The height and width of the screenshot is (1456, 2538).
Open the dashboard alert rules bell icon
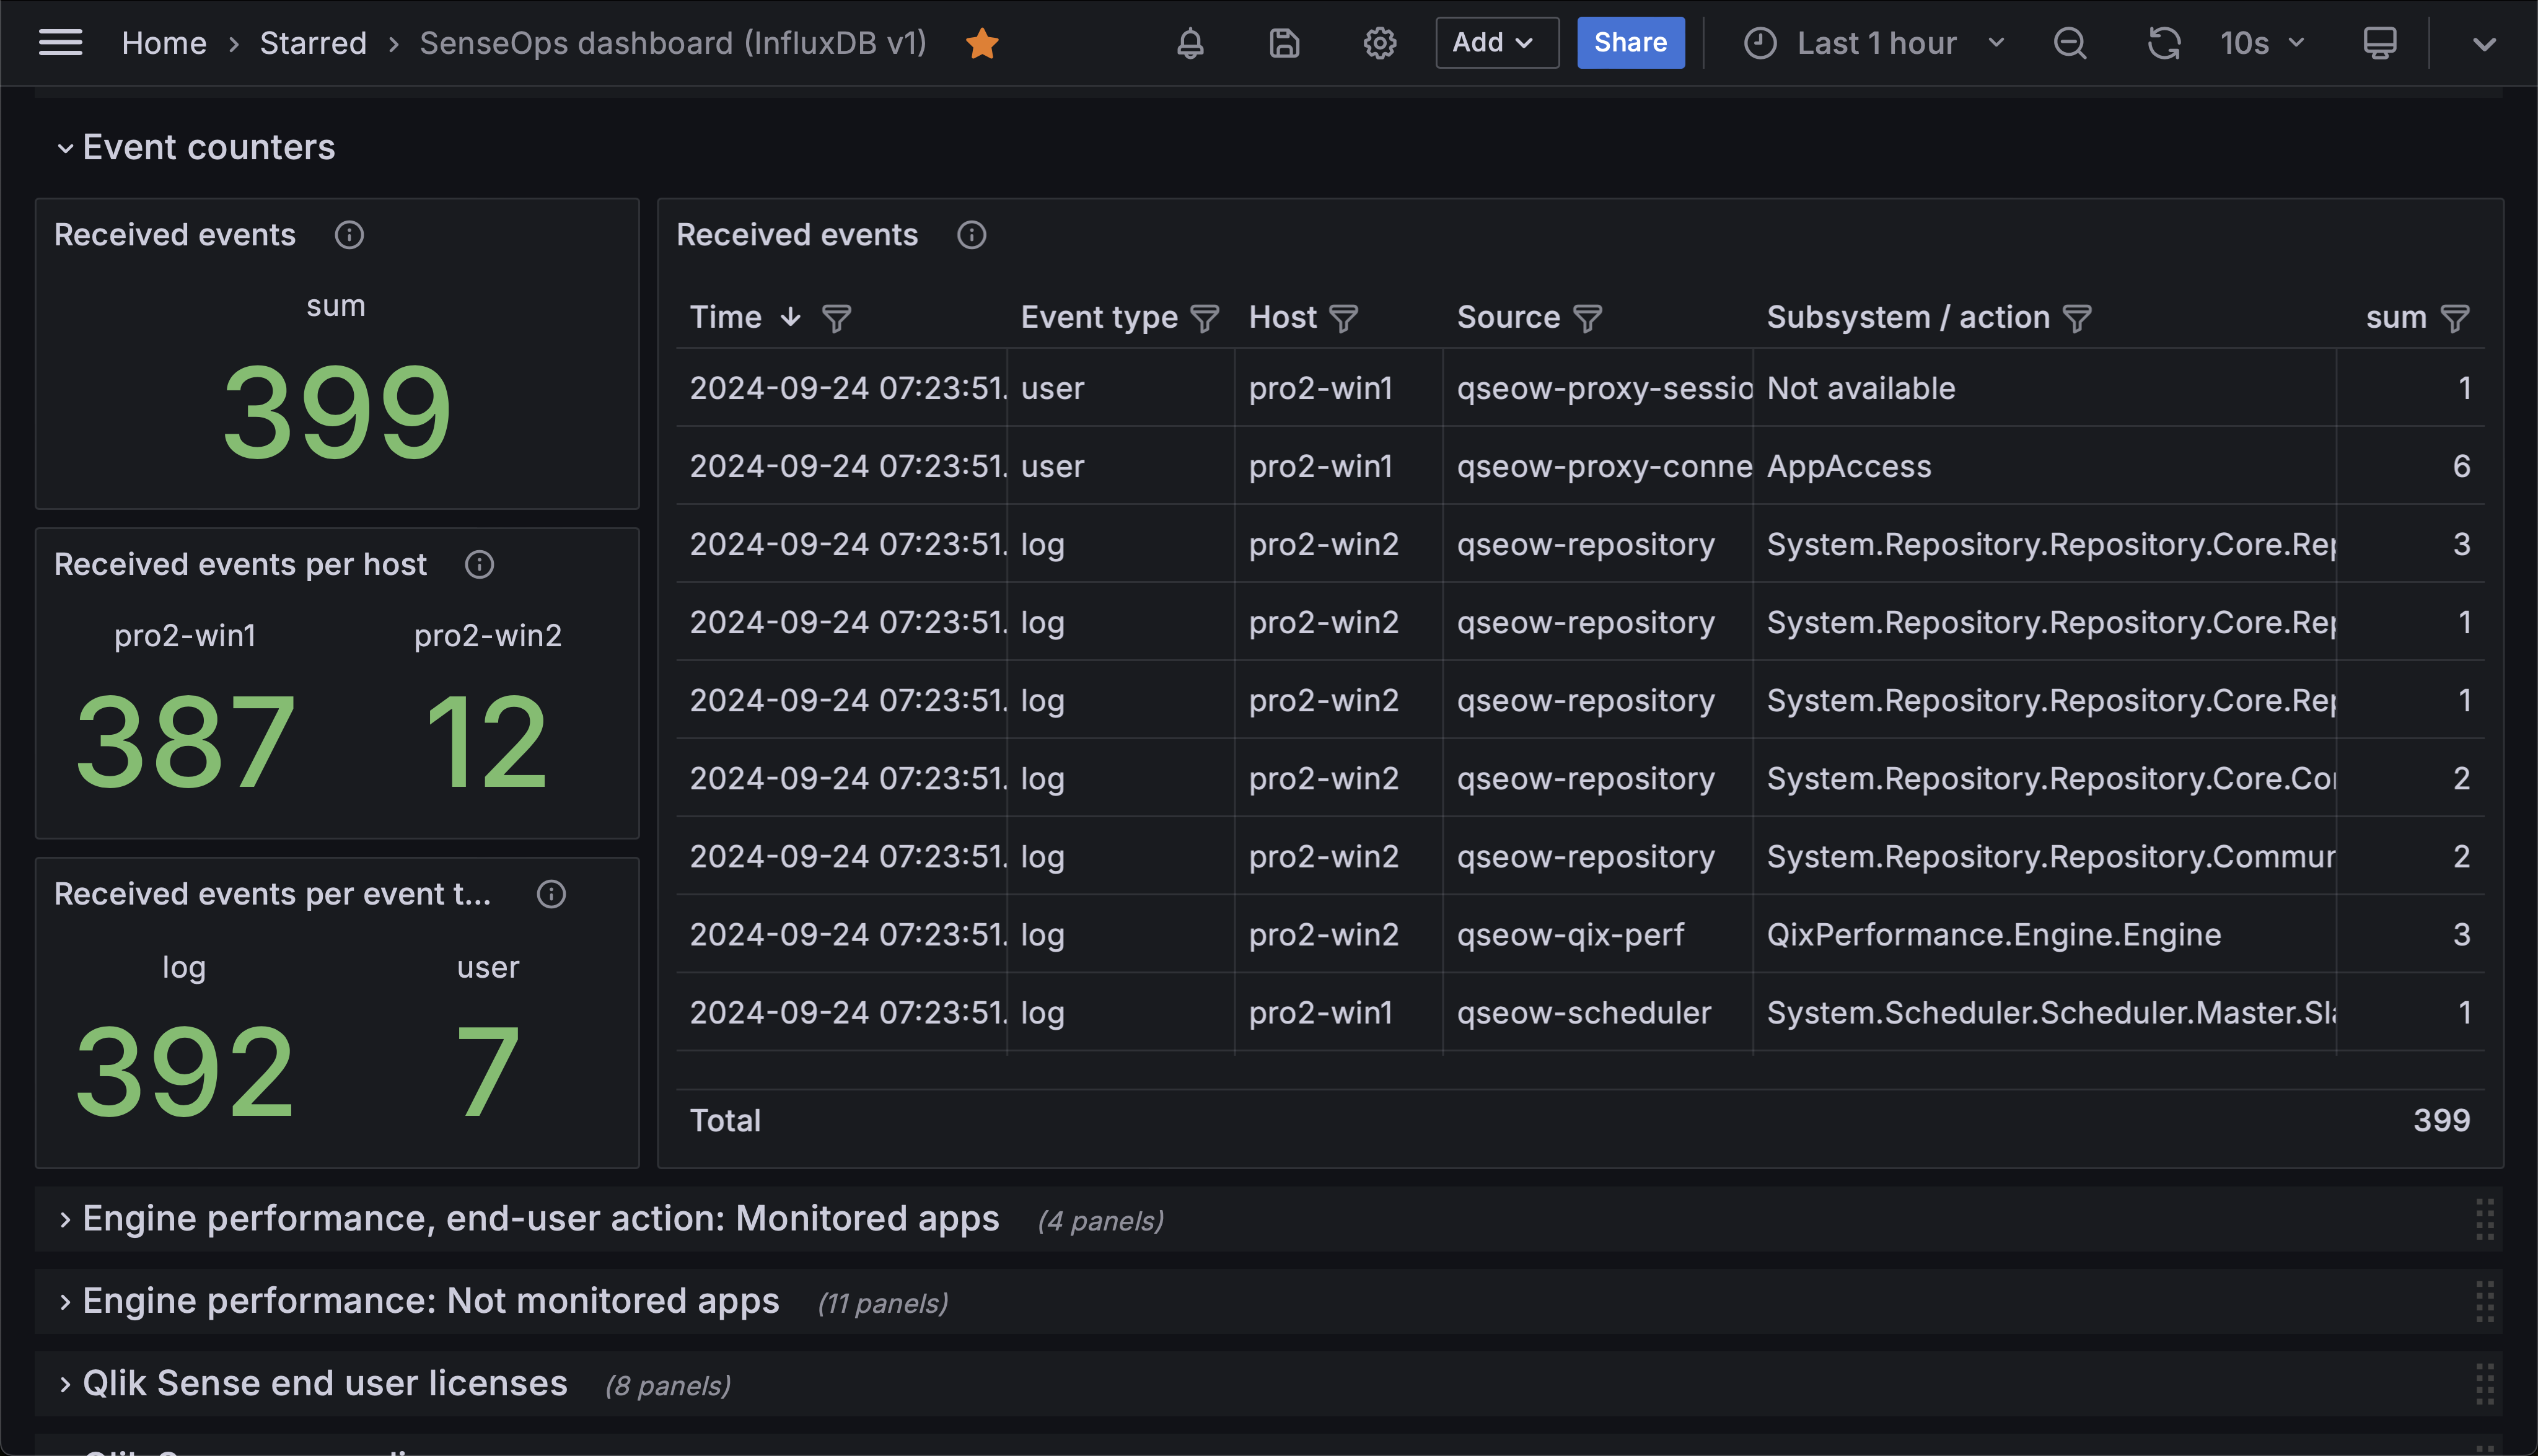tap(1190, 43)
